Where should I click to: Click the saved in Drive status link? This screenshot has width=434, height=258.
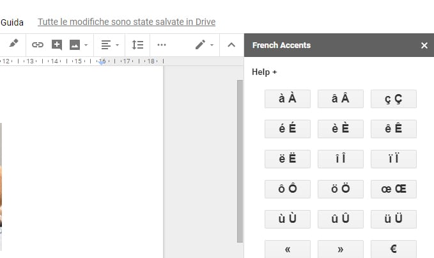(127, 22)
